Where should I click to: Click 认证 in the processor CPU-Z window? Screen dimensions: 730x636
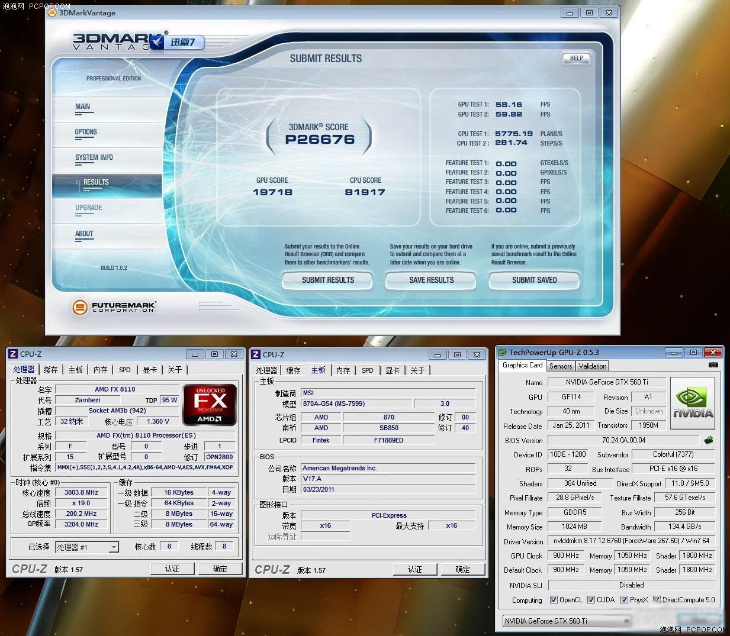pos(172,569)
